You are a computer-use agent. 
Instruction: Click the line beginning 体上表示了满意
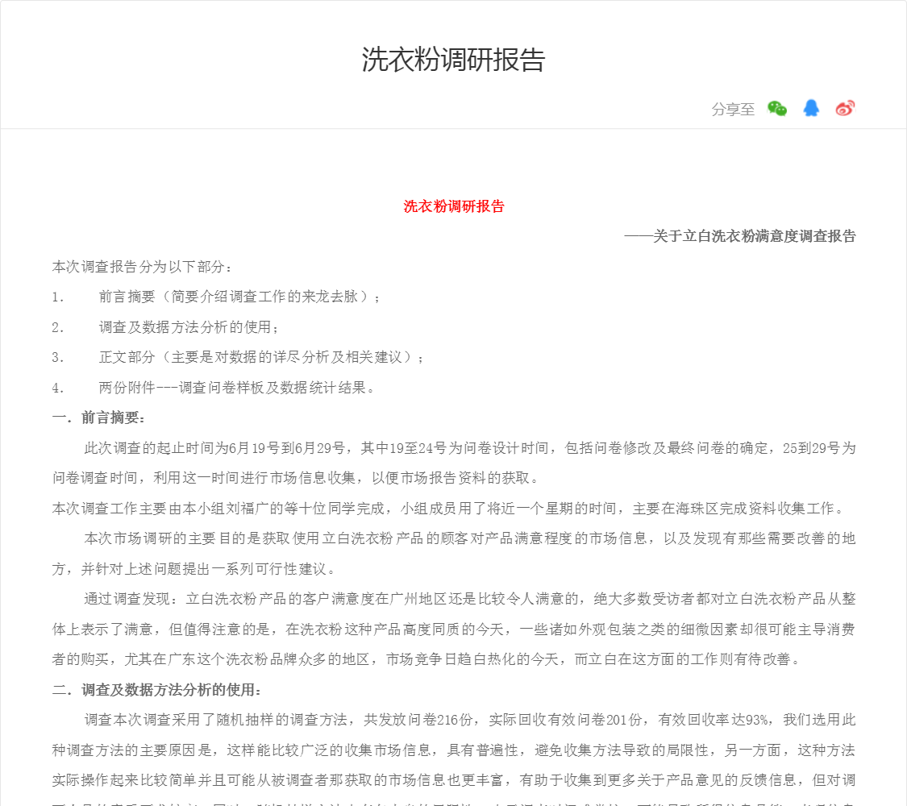pos(453,629)
